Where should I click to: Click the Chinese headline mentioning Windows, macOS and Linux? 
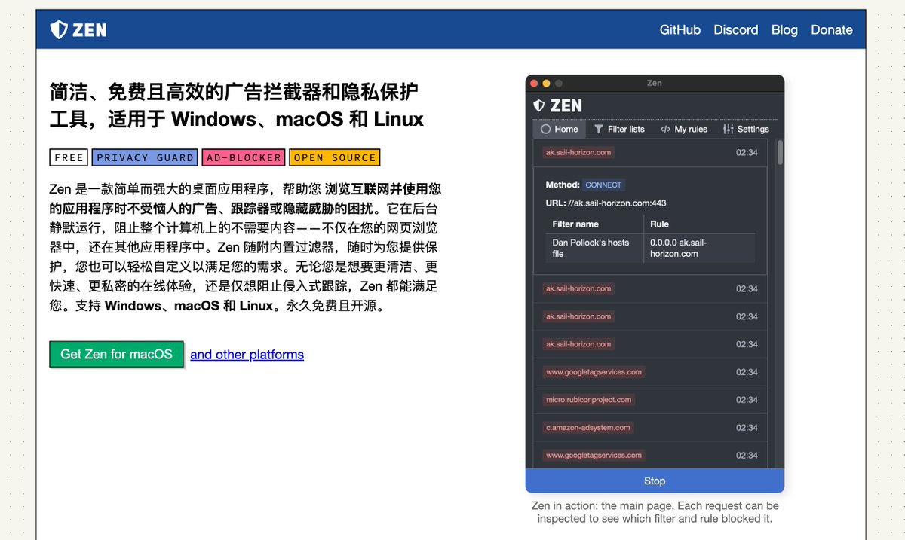[x=237, y=105]
